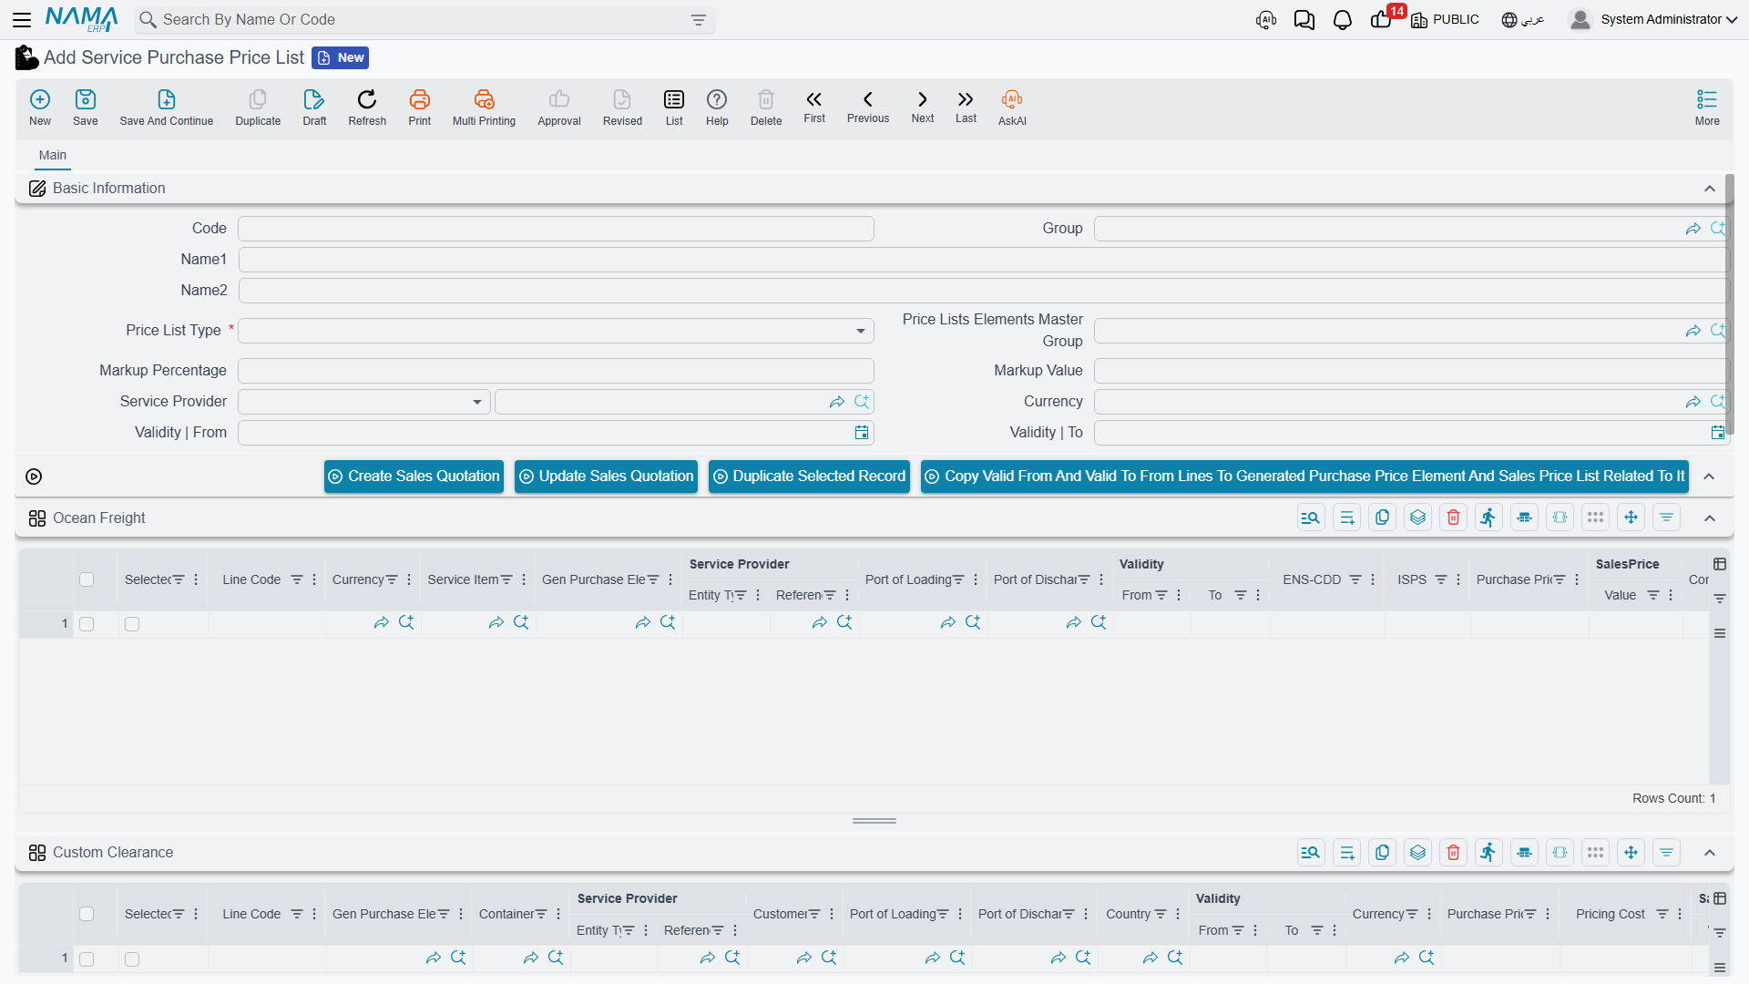Open the System Administrator user menu

coord(1653,19)
